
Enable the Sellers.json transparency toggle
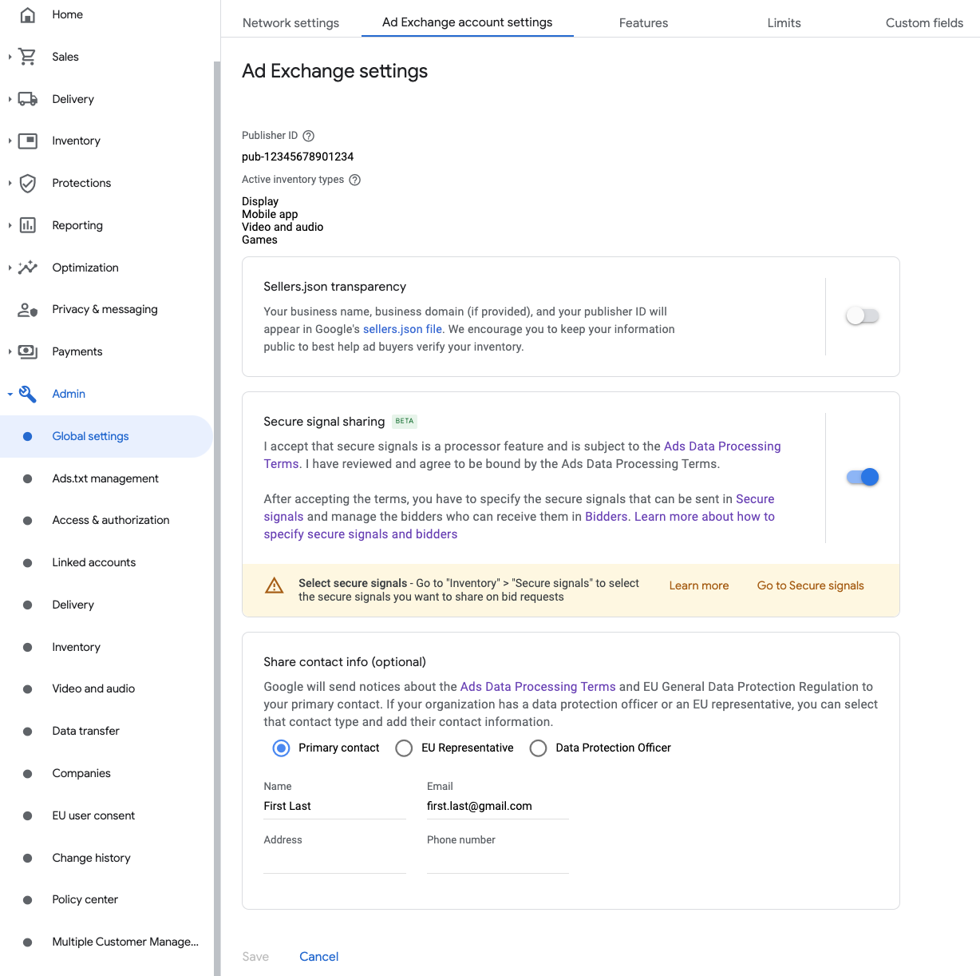(x=862, y=316)
